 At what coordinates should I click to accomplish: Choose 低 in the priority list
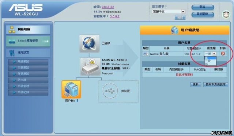(210, 64)
